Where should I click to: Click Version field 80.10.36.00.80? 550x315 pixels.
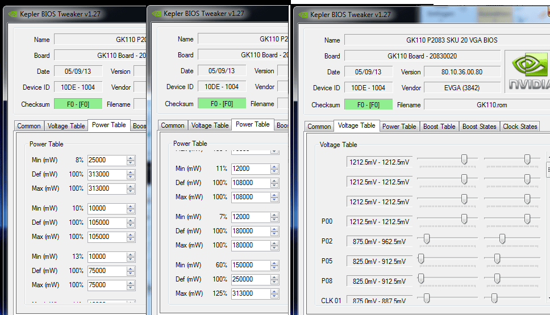click(462, 72)
